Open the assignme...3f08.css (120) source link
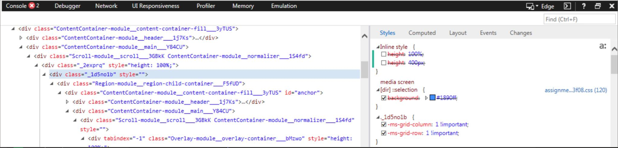618x148 pixels. pyautogui.click(x=576, y=90)
